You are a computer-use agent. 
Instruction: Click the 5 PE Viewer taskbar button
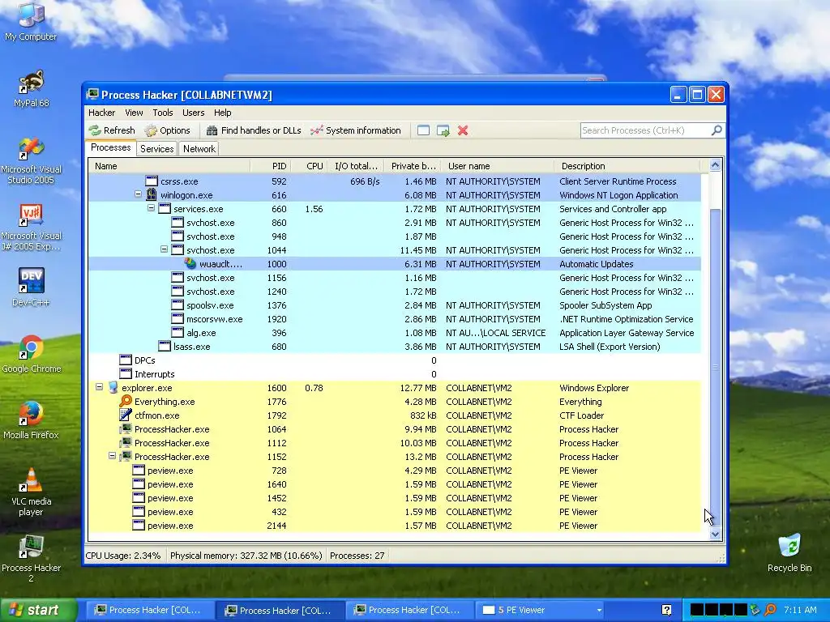pyautogui.click(x=541, y=610)
